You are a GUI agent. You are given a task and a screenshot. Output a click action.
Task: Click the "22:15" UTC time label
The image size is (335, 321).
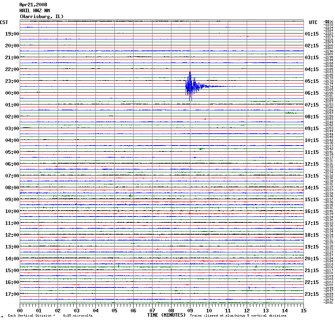[312, 282]
